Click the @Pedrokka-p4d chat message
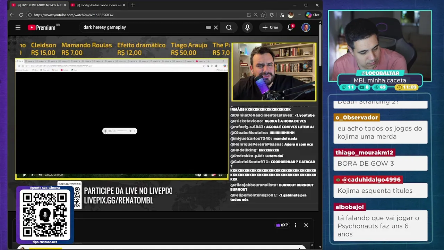Screen dimensions: 444x250 (x=257, y=156)
